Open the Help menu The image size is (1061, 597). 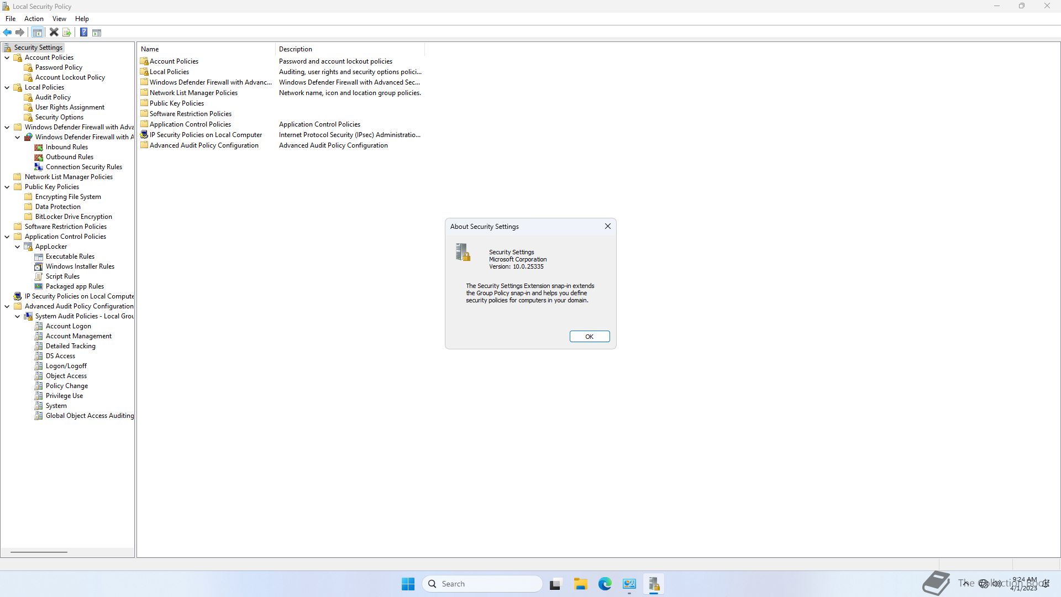click(82, 19)
